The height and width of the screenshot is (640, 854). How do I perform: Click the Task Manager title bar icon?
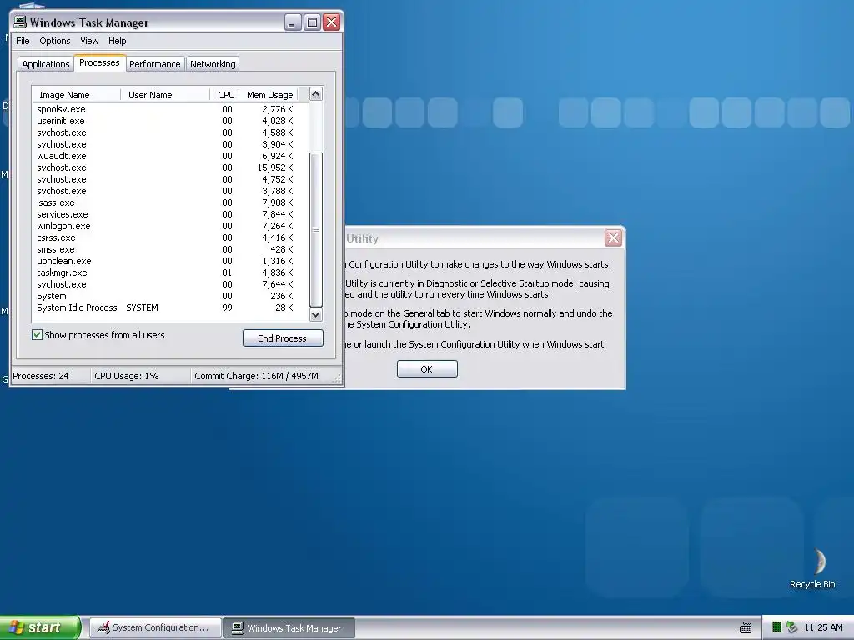20,22
